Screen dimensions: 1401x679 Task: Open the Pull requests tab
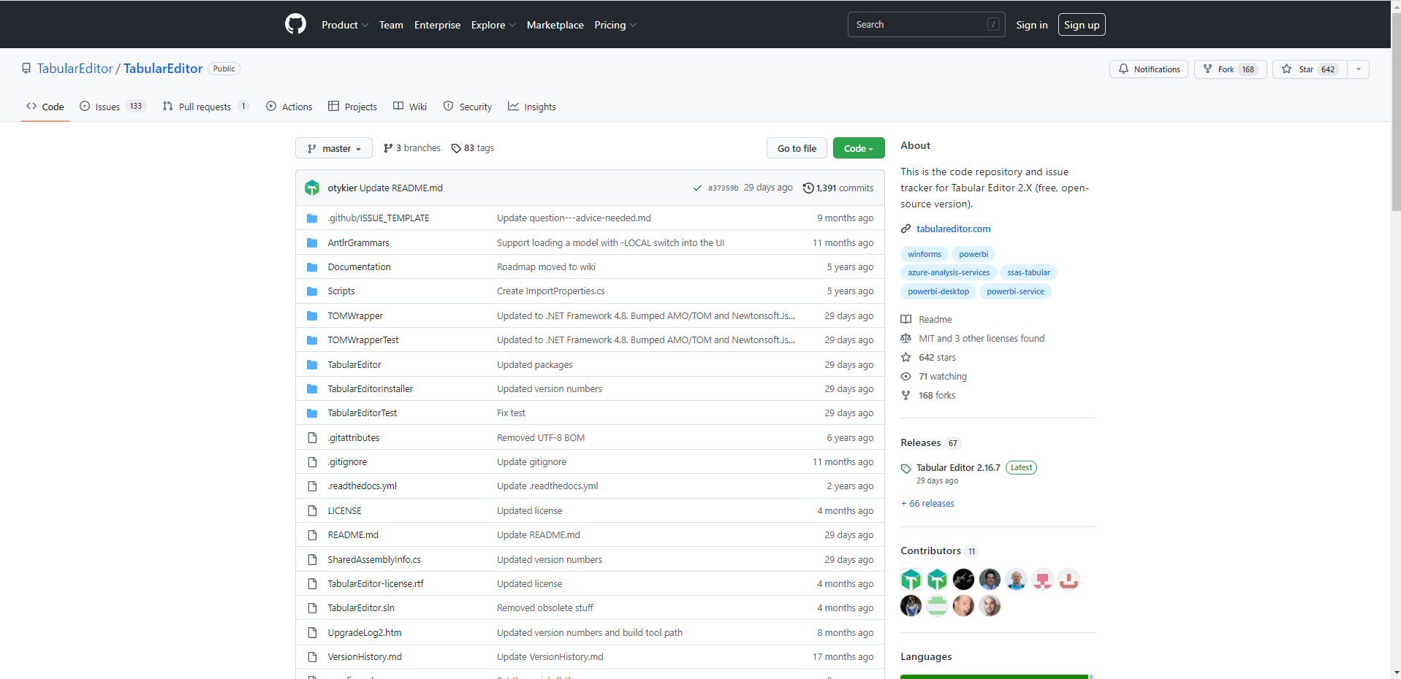tap(206, 107)
